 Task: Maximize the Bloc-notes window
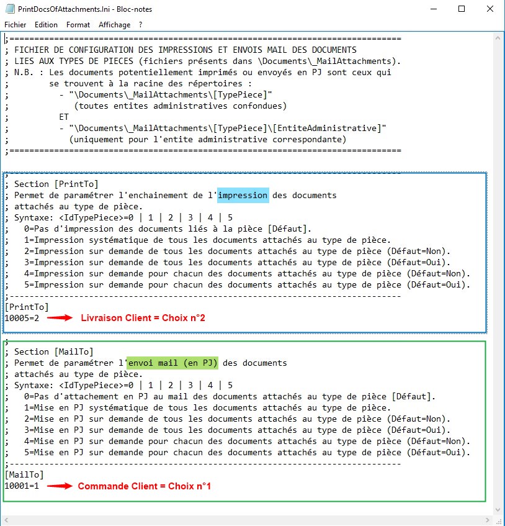point(461,9)
